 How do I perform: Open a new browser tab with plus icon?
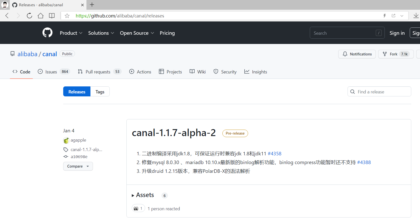point(92,4)
